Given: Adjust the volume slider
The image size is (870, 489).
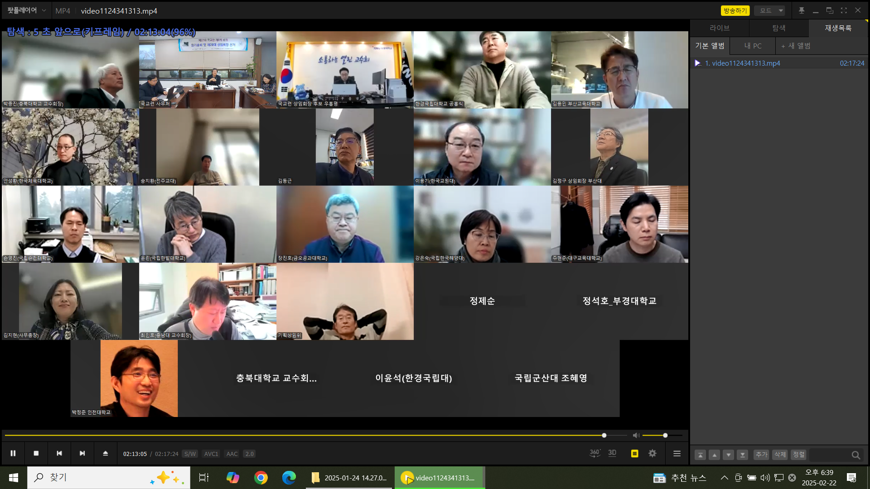Looking at the screenshot, I should [665, 435].
